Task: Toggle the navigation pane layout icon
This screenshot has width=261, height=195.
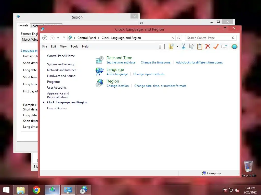Action: 162,47
